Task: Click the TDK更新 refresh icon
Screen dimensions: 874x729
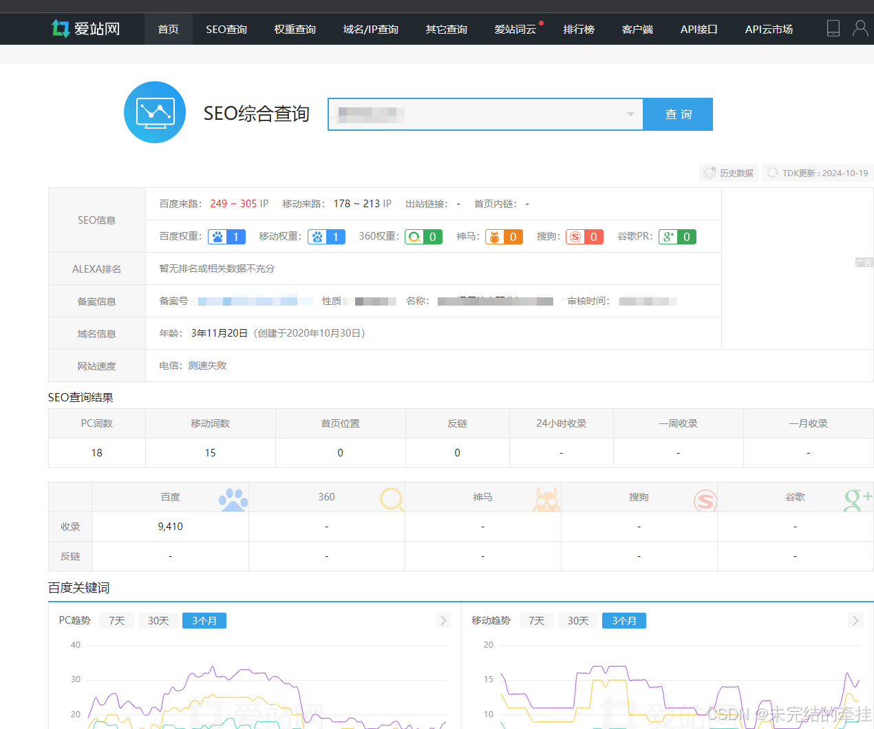Action: pyautogui.click(x=773, y=173)
